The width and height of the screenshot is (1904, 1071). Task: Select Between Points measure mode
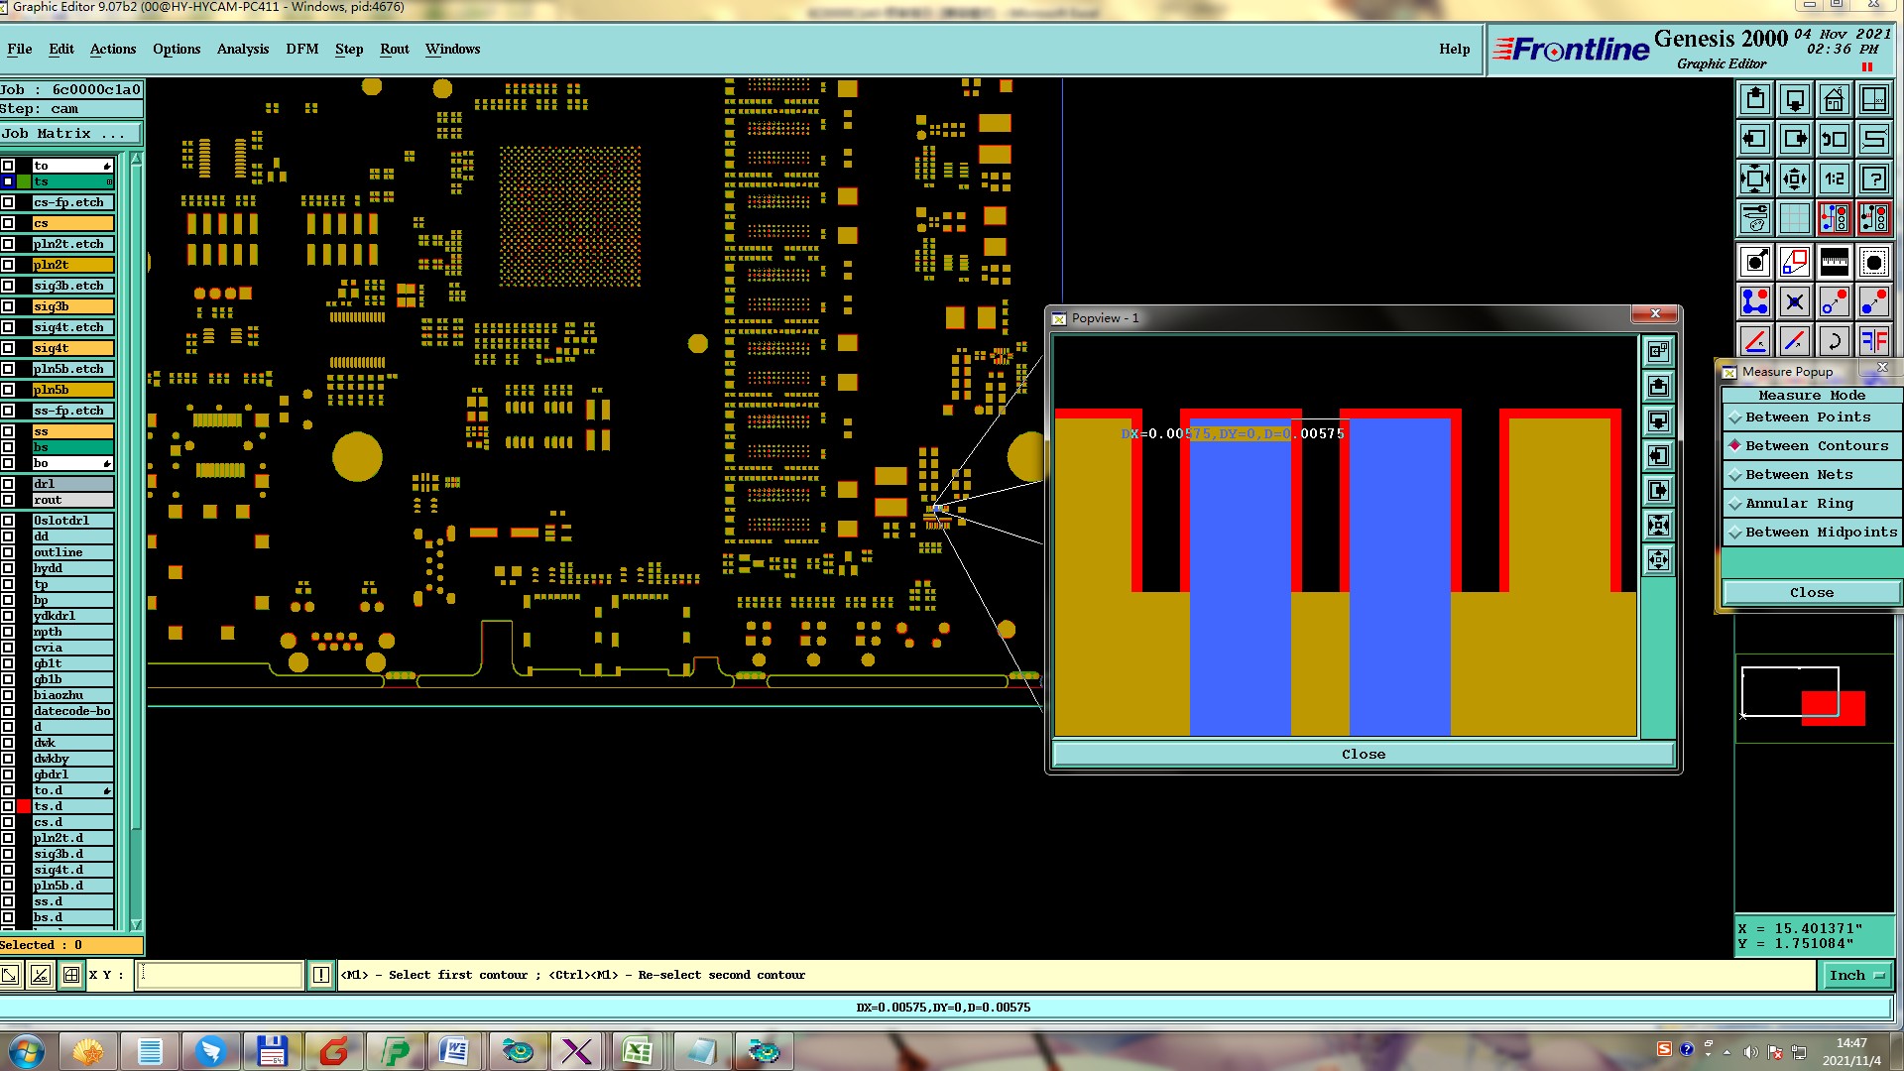(1807, 417)
